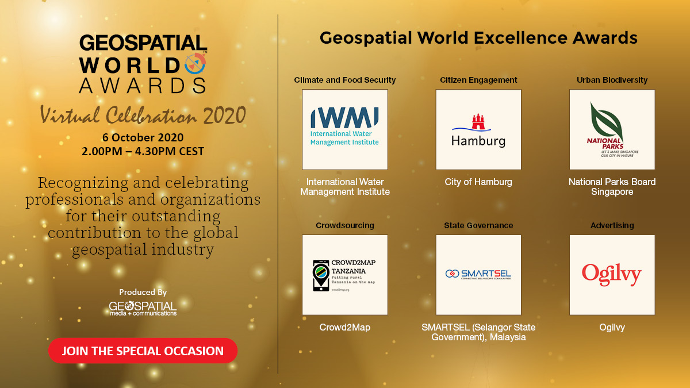Screen dimensions: 690x388
Task: Select the City of Hamburg emblem
Action: click(478, 129)
